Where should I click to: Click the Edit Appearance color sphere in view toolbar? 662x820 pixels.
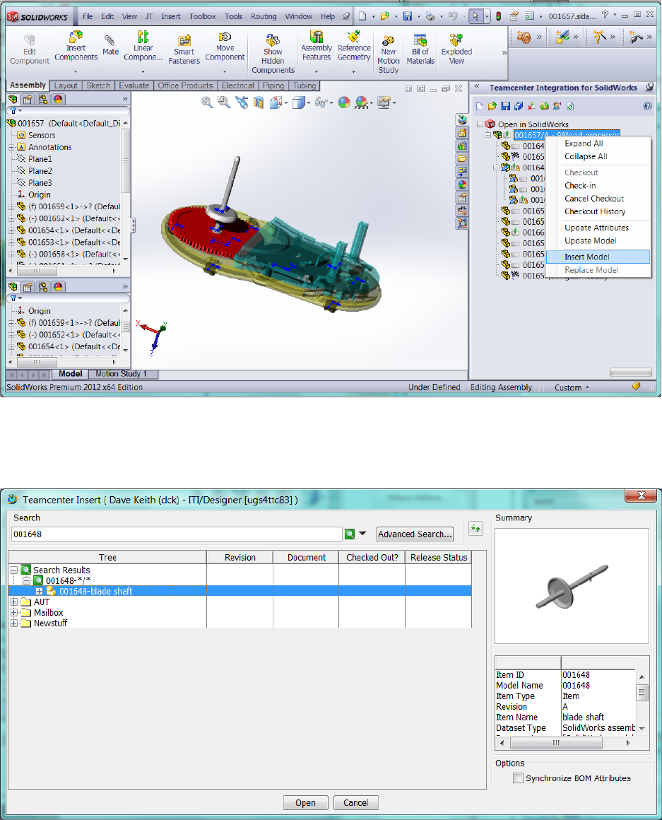tap(344, 102)
